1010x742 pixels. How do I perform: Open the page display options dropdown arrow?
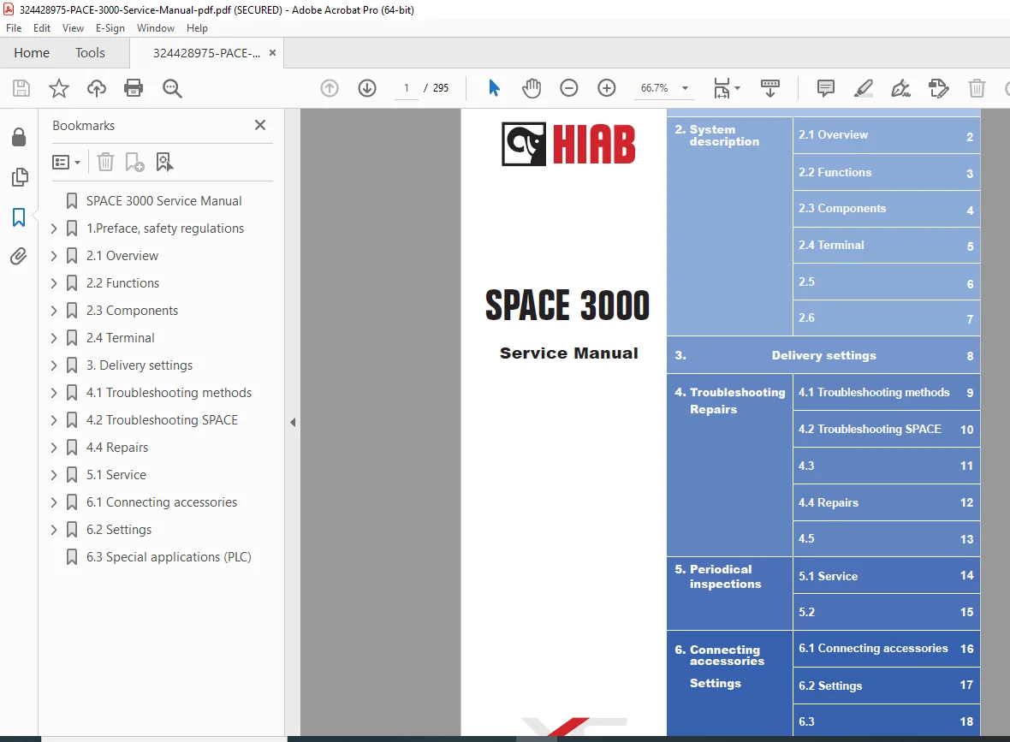pos(738,88)
